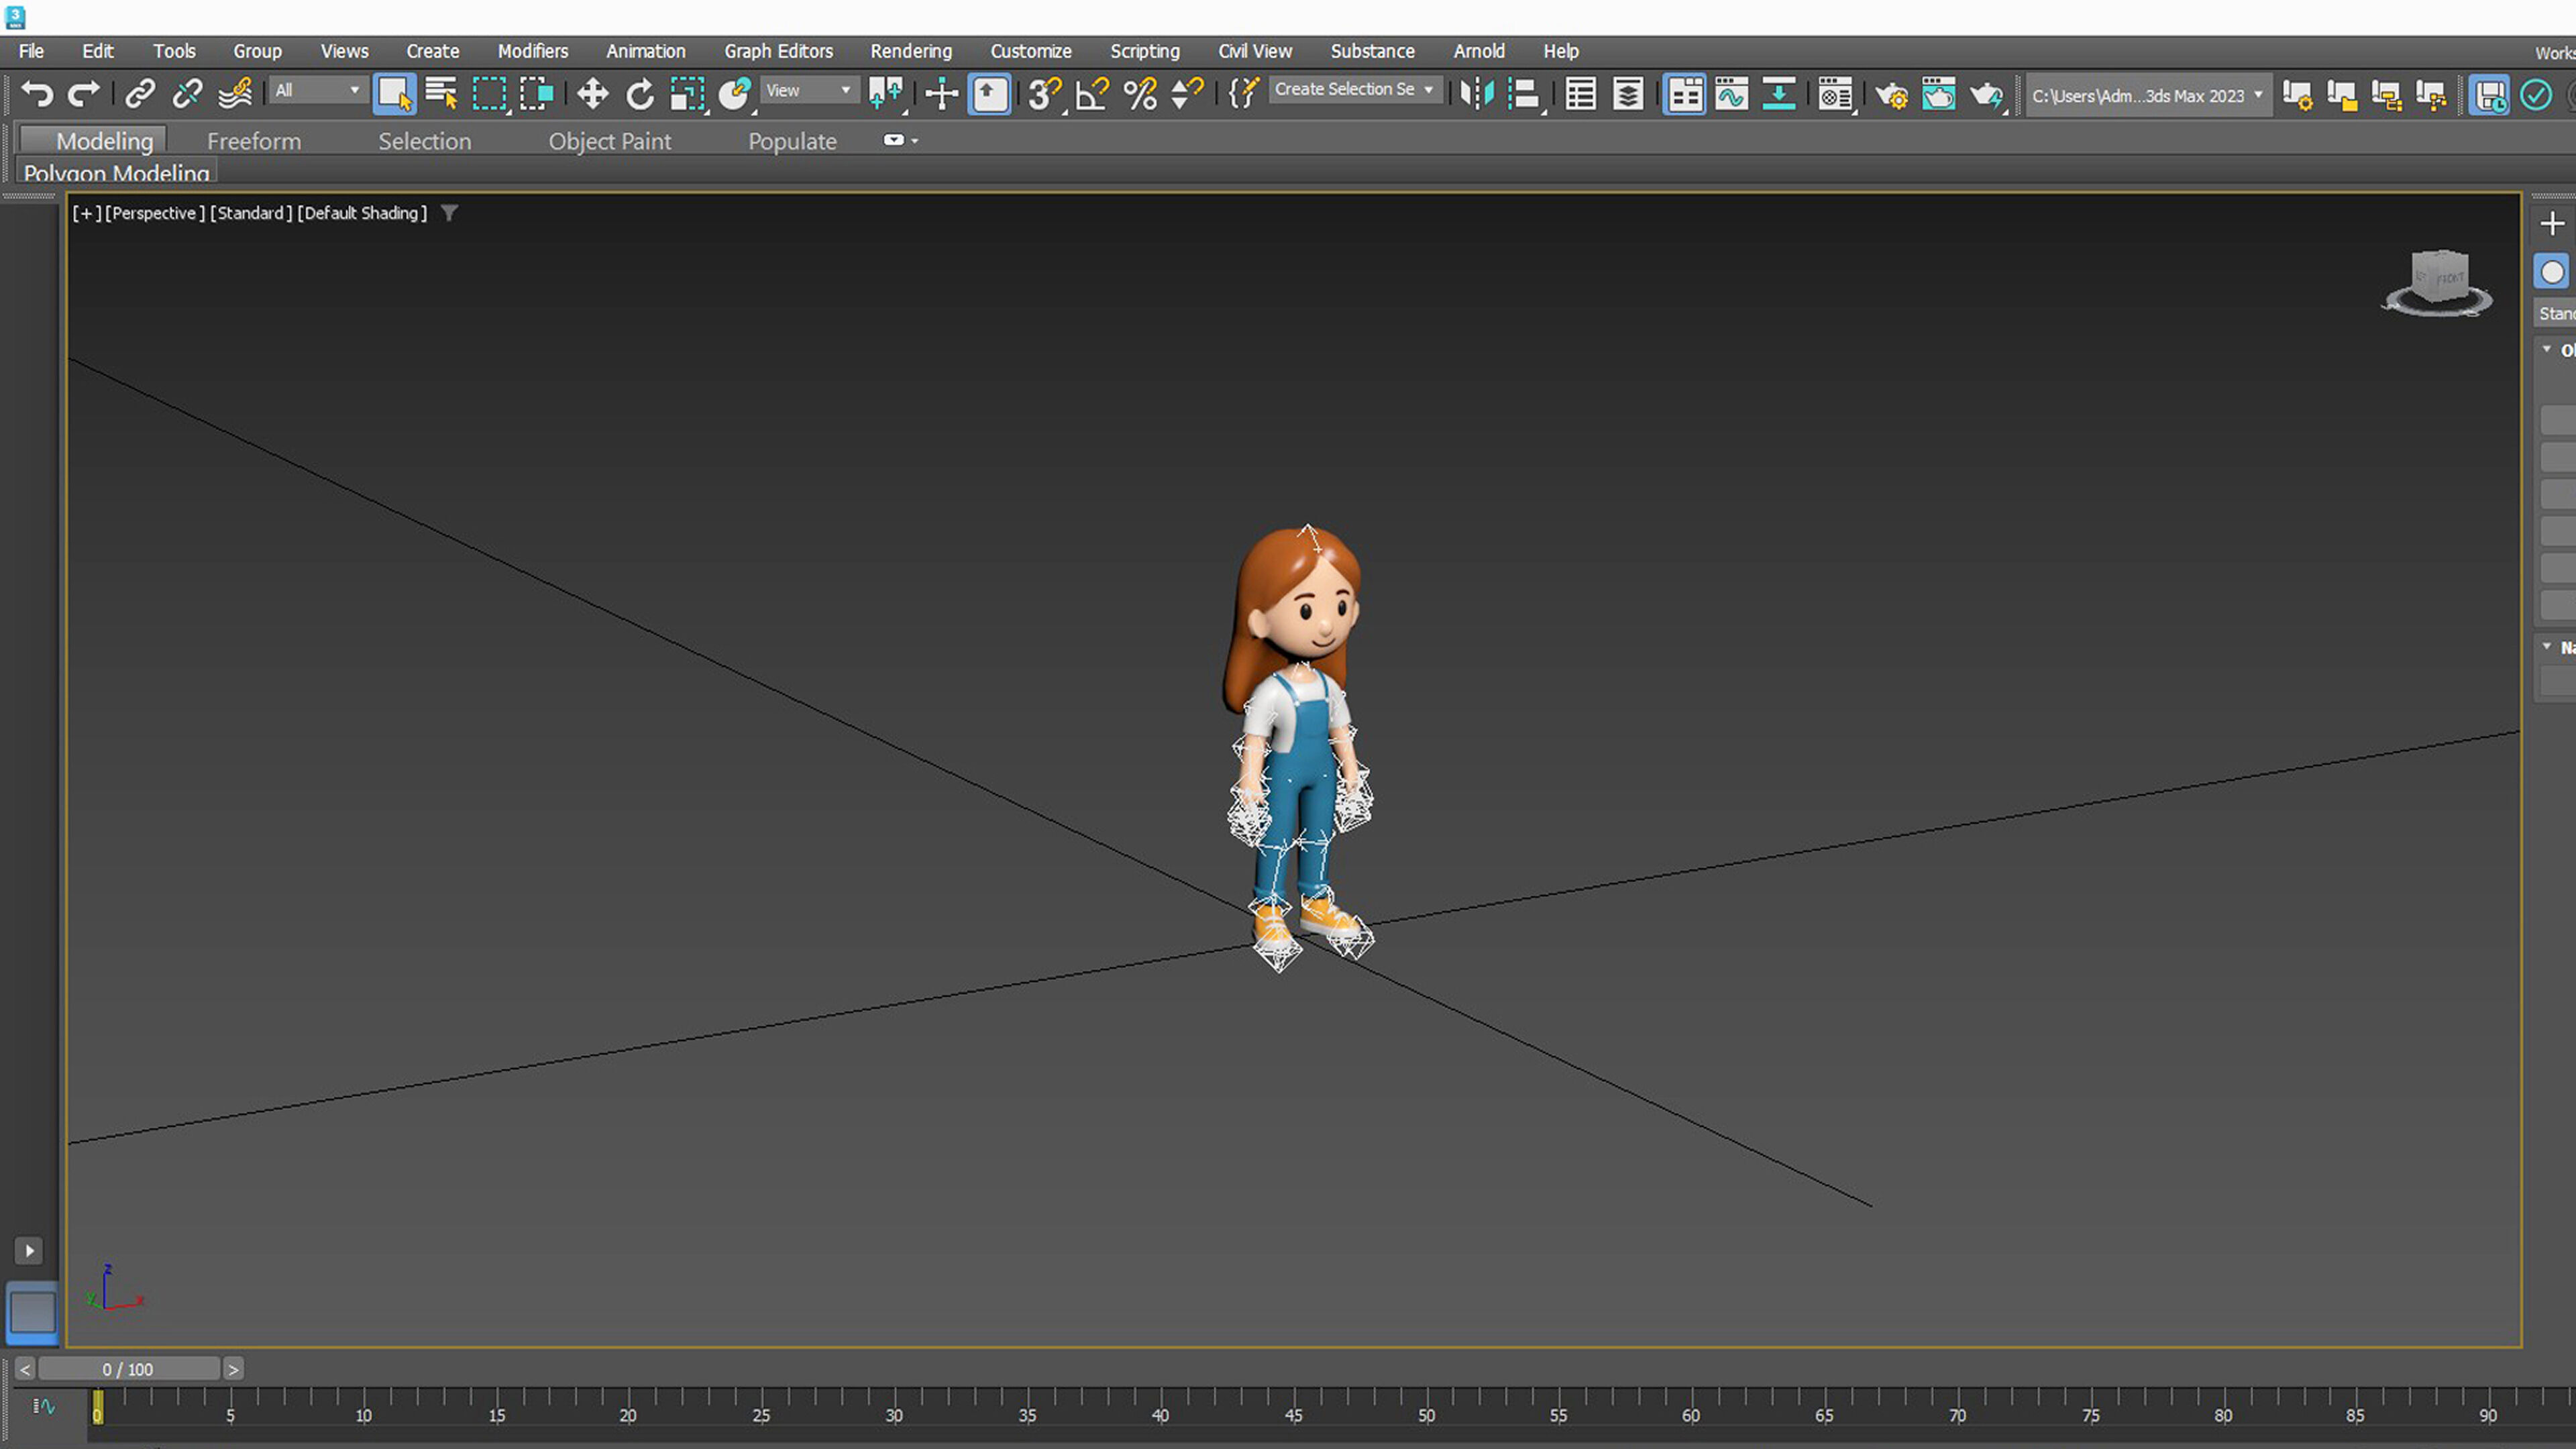The image size is (2576, 1449).
Task: Activate Select and Move tool
Action: coord(592,94)
